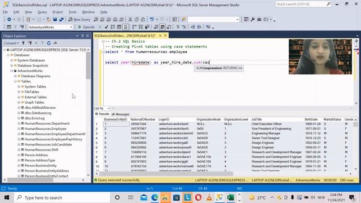Expand the dbo.ErrorLog table node

click(x=19, y=118)
